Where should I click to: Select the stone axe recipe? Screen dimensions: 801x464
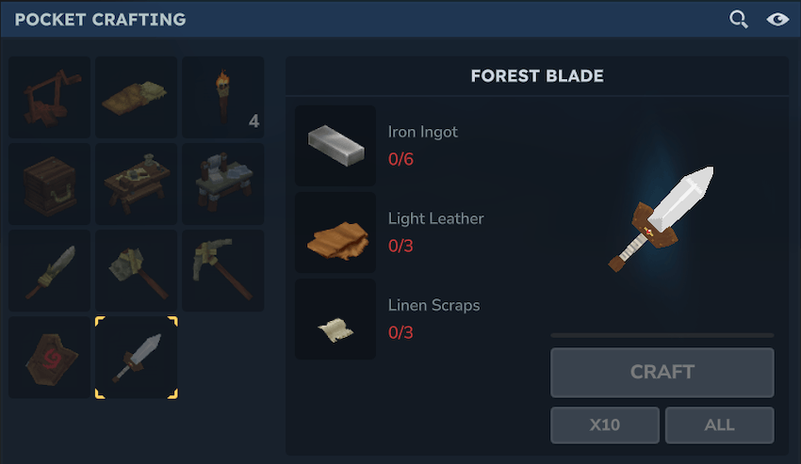tap(137, 270)
